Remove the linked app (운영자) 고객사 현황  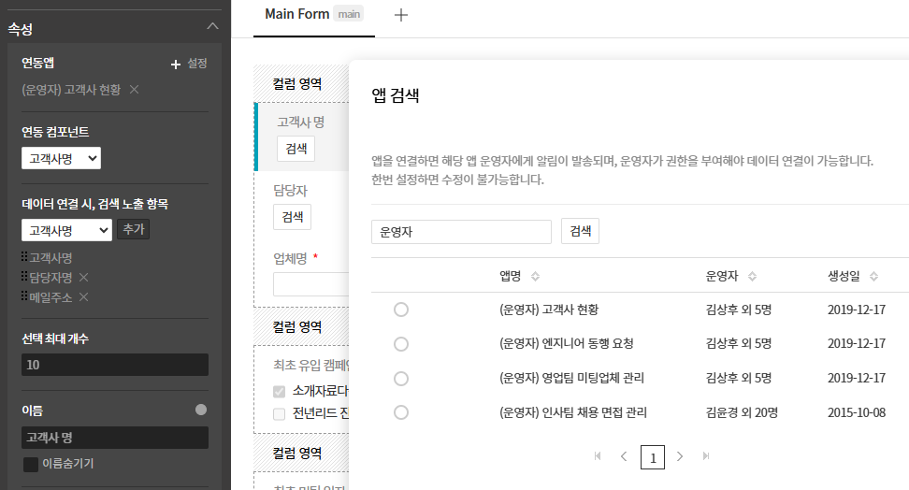[134, 89]
